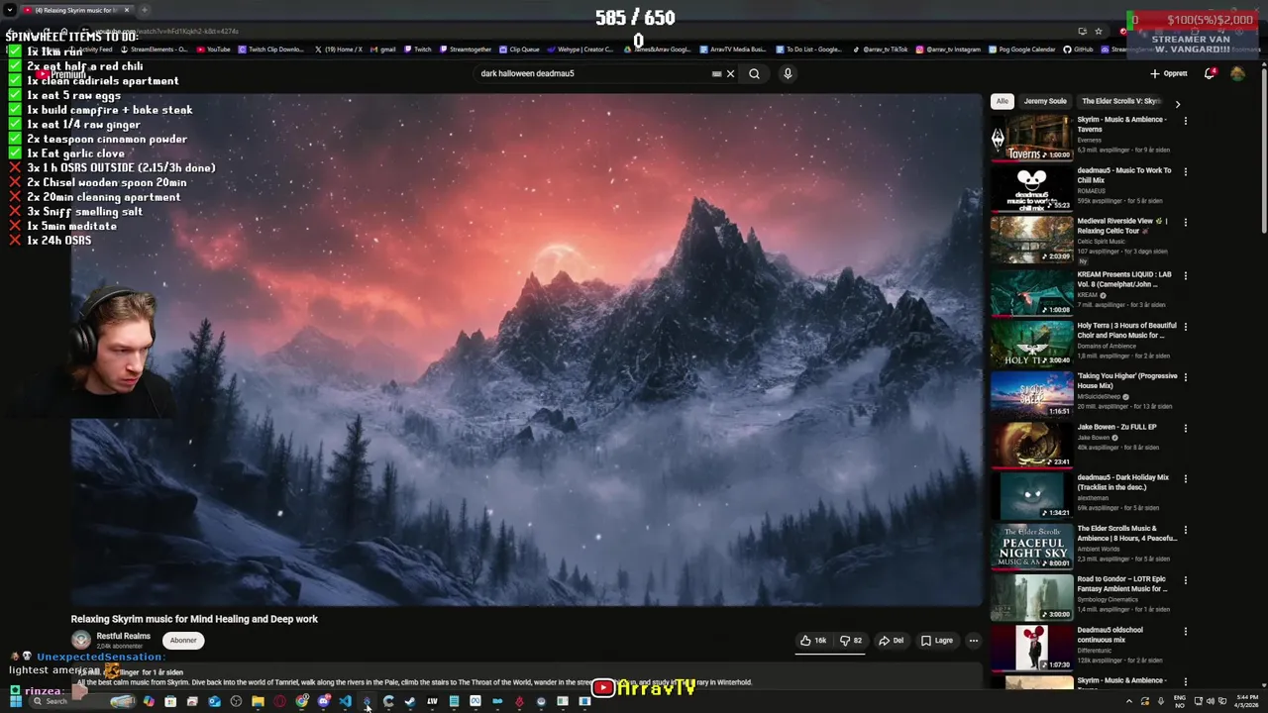The height and width of the screenshot is (713, 1268).
Task: Open the Clip Queue bookmark
Action: 519,50
